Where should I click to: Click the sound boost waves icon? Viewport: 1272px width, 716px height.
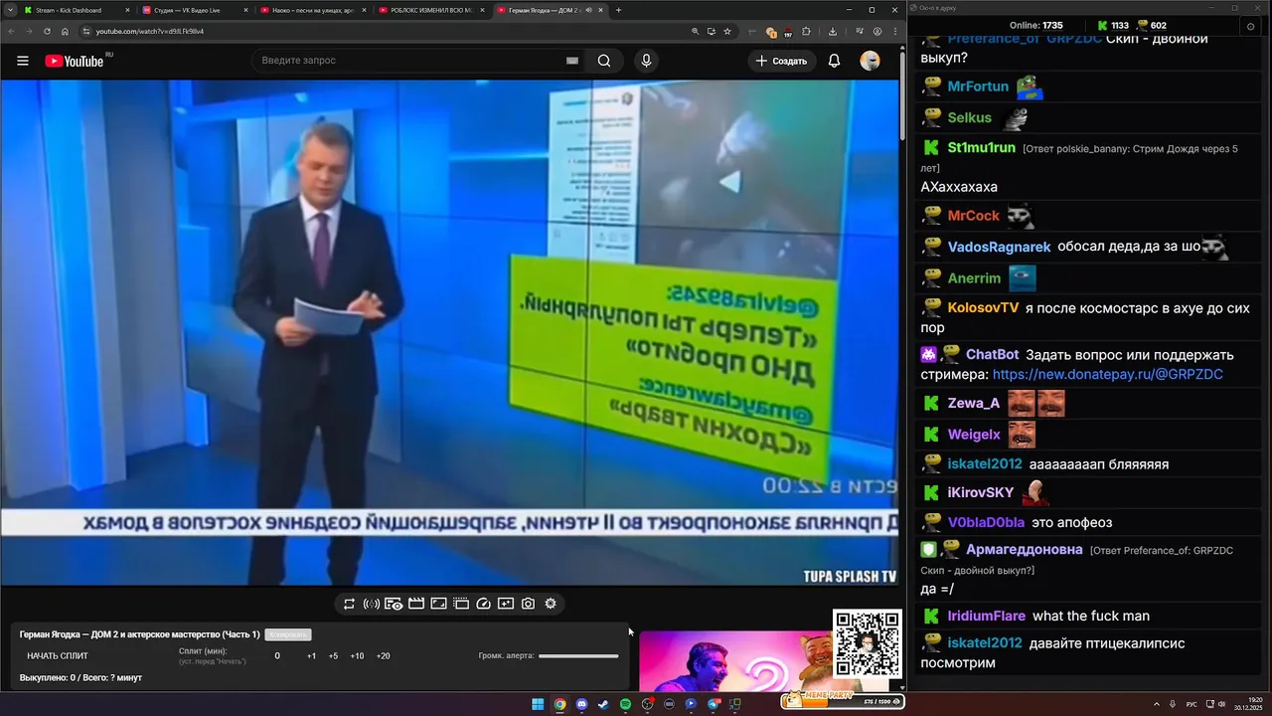click(x=371, y=604)
